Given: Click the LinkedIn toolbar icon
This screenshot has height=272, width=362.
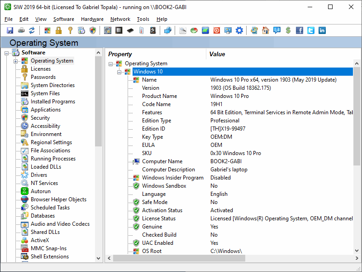Looking at the screenshot, I should (322, 30).
